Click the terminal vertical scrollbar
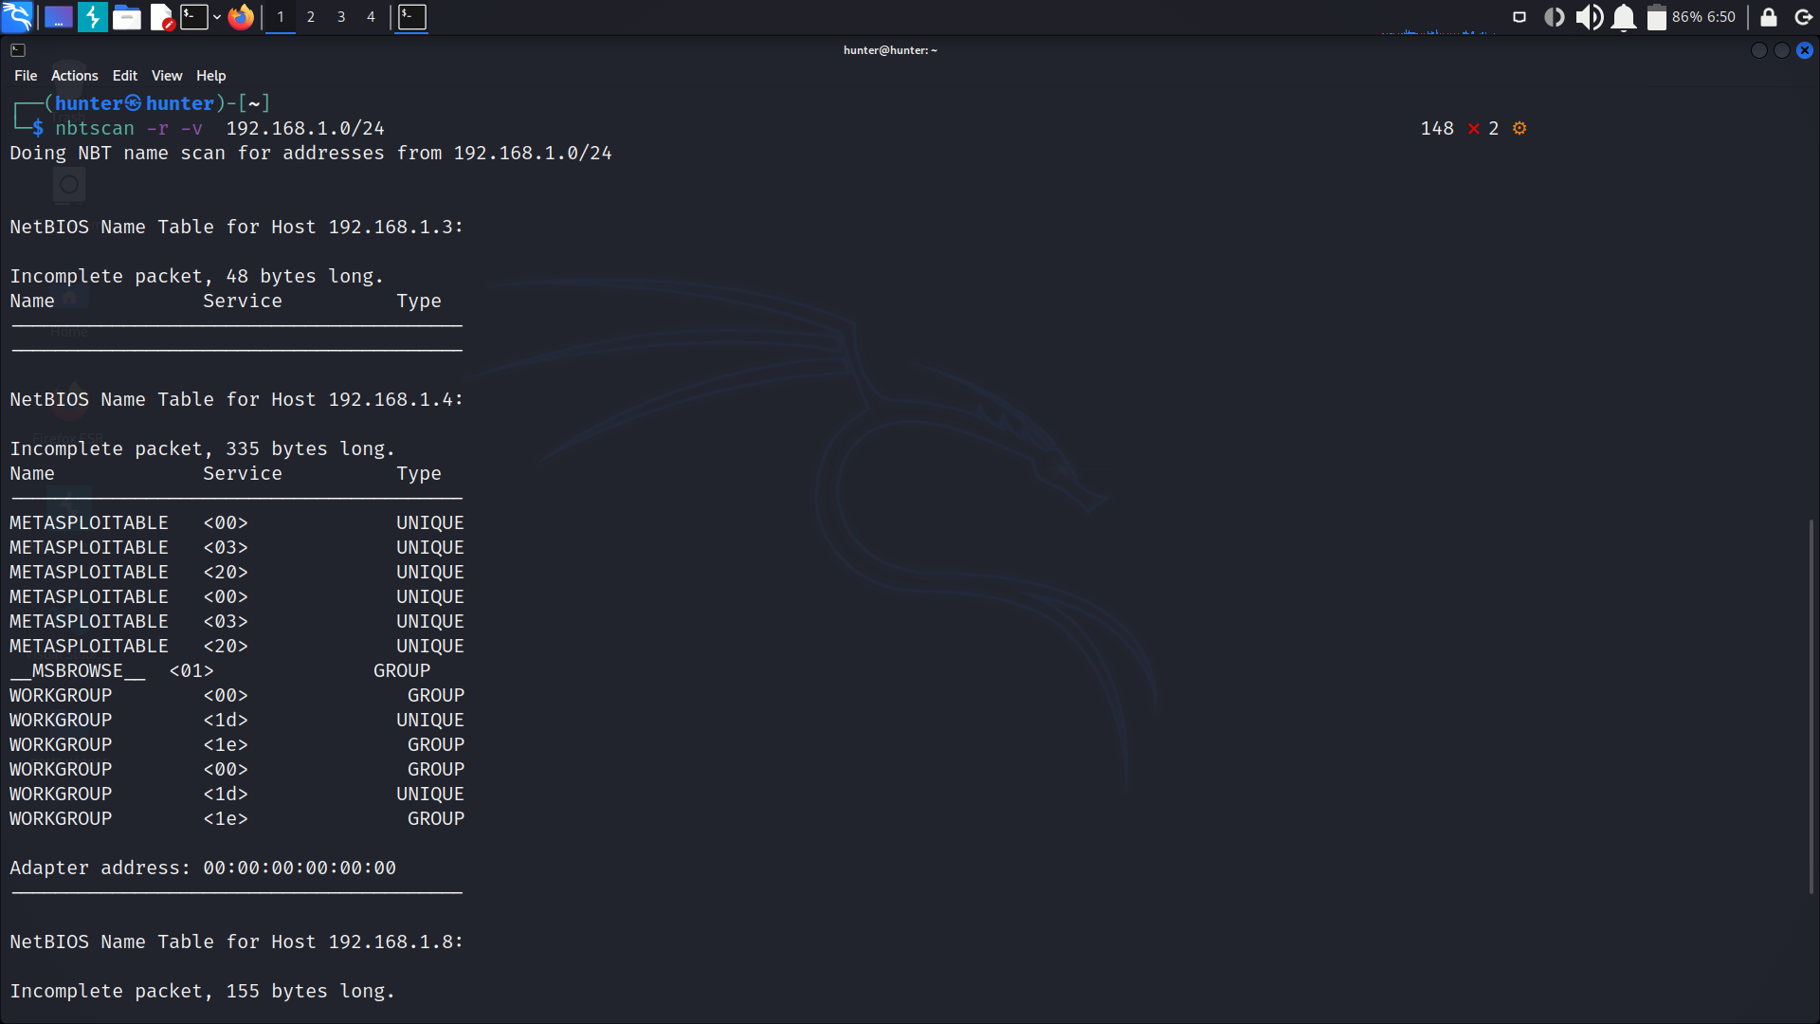The image size is (1820, 1024). (x=1811, y=706)
